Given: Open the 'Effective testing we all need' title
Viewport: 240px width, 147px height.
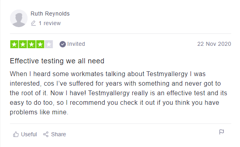Looking at the screenshot, I should pyautogui.click(x=57, y=61).
